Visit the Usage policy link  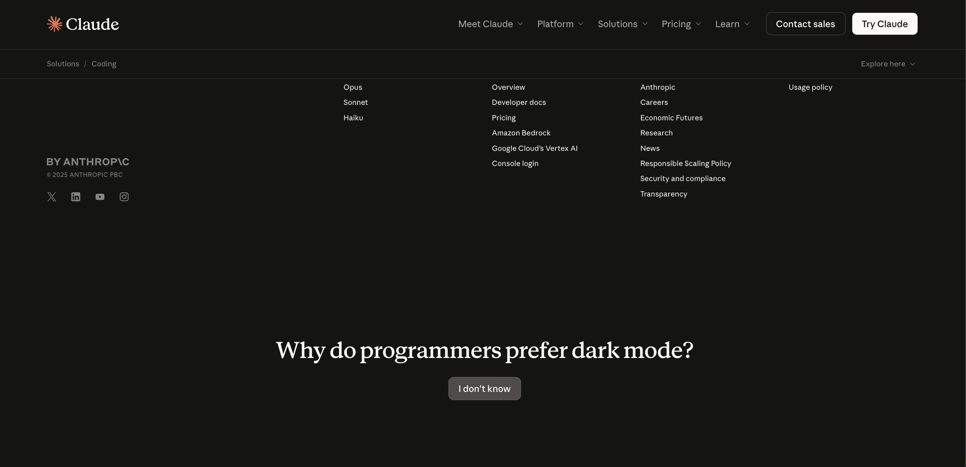[x=810, y=87]
